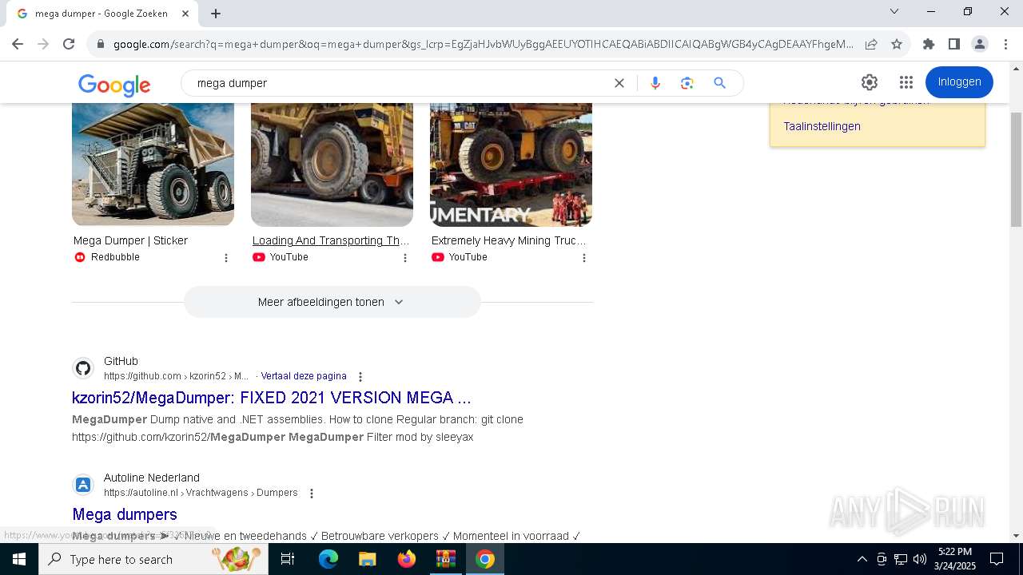Image resolution: width=1023 pixels, height=575 pixels.
Task: Close the mega dumper tab
Action: point(185,14)
